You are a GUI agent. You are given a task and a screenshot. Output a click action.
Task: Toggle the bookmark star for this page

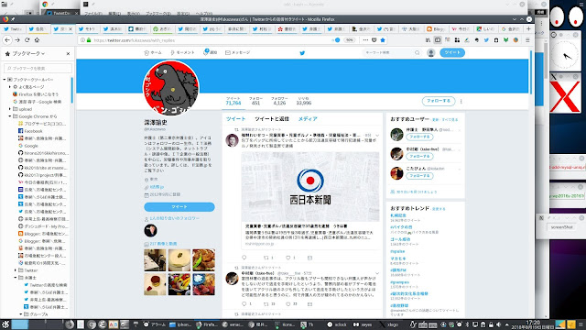pyautogui.click(x=383, y=40)
